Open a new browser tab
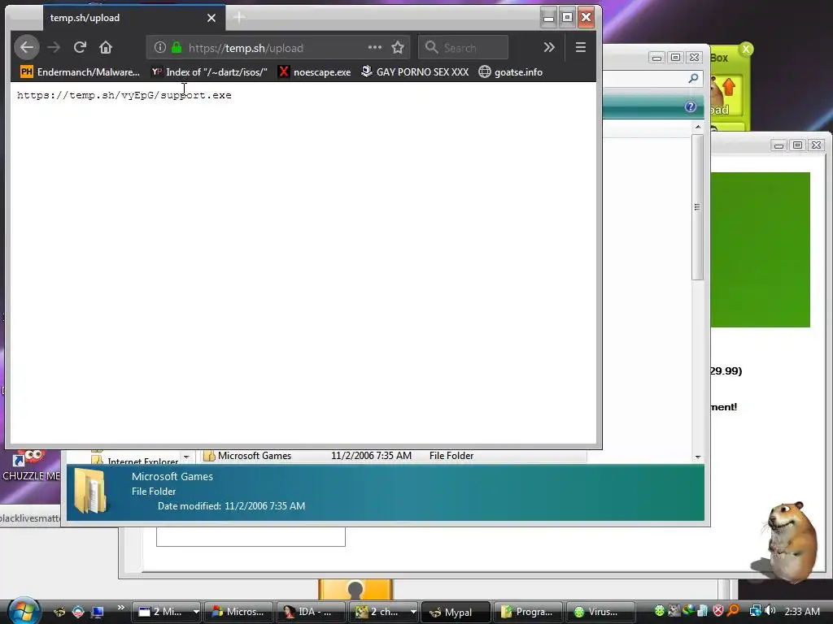 coord(239,18)
